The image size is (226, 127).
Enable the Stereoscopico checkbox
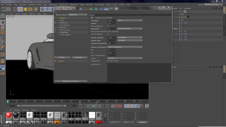(x=55, y=30)
